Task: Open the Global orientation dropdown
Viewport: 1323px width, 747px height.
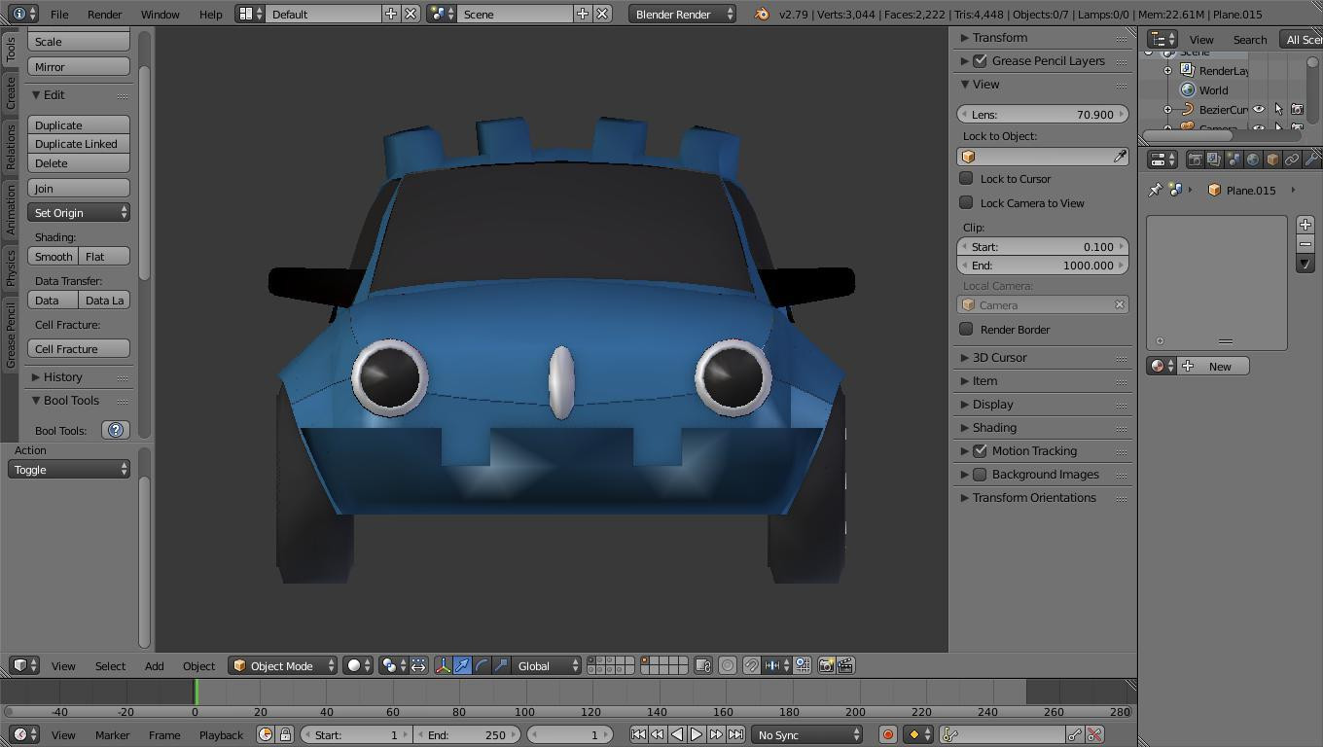Action: (x=547, y=665)
